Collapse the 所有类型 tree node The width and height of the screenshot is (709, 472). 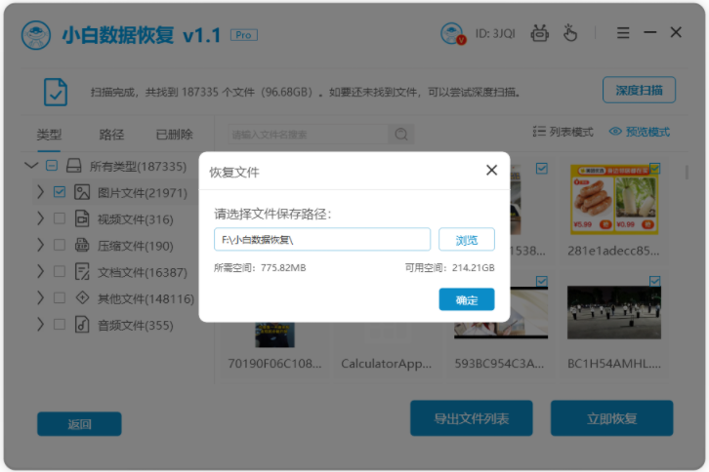click(x=31, y=166)
